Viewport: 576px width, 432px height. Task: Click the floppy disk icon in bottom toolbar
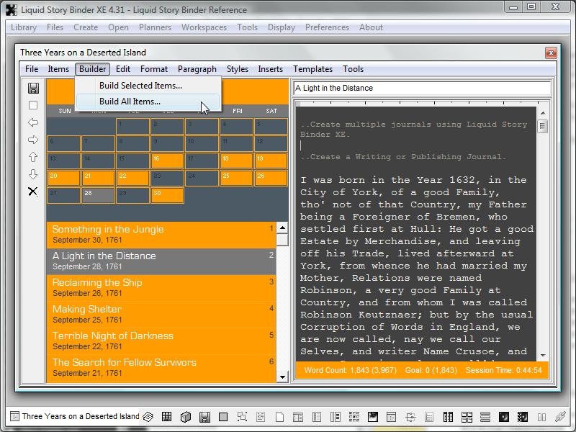coord(204,417)
